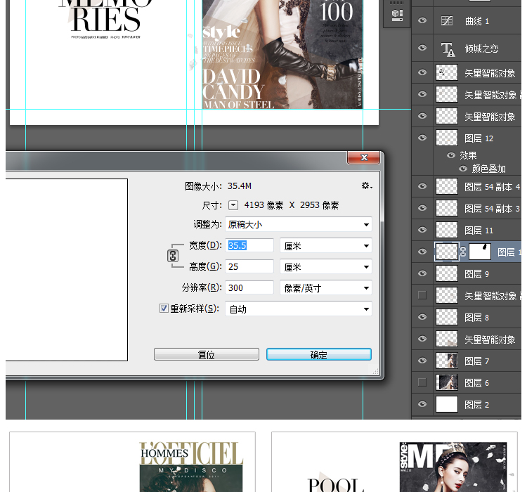Click the 分辨率 resolution input field
Image resolution: width=527 pixels, height=492 pixels.
[x=249, y=288]
